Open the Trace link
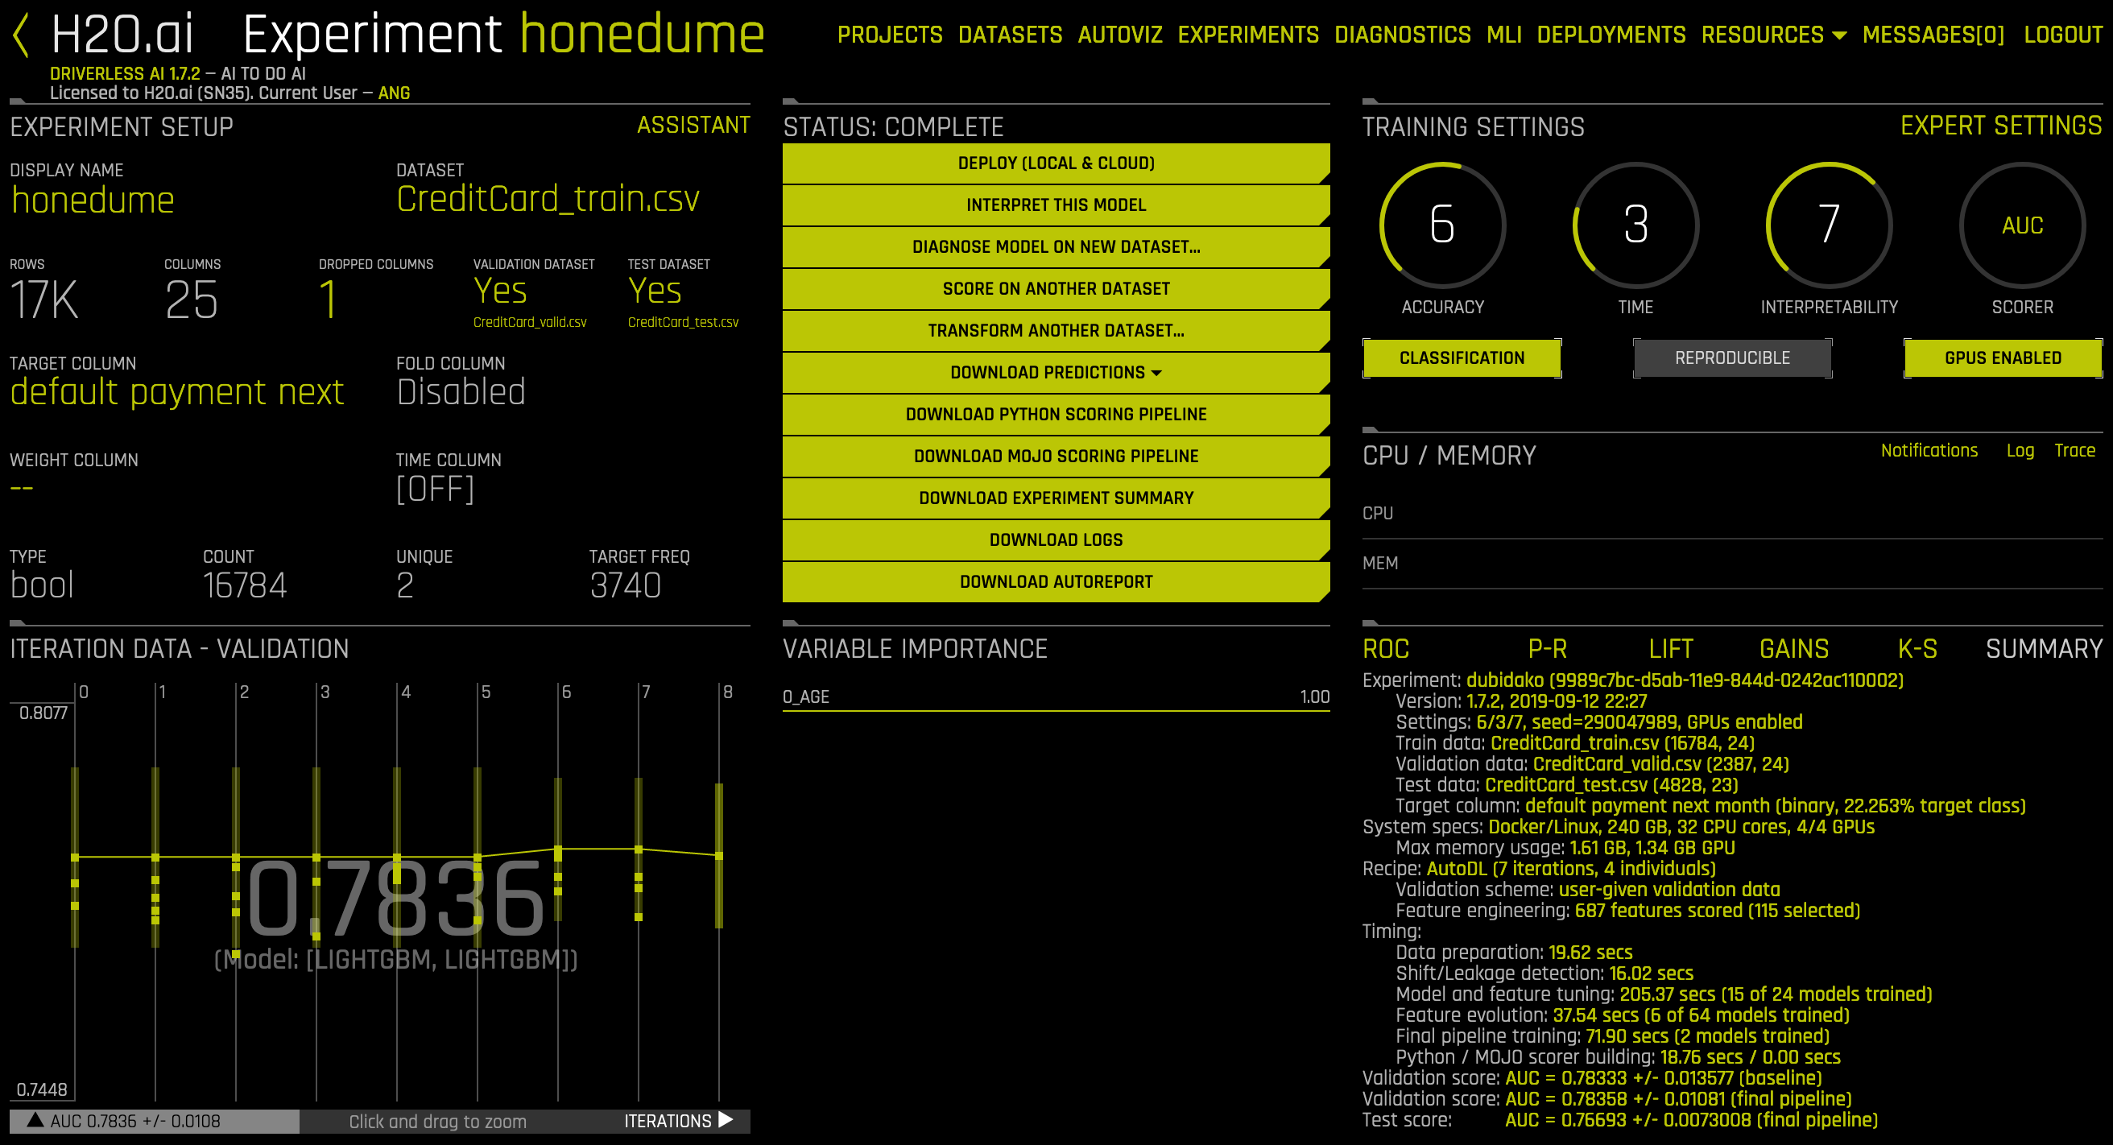Screen dimensions: 2113x1145 2074,450
